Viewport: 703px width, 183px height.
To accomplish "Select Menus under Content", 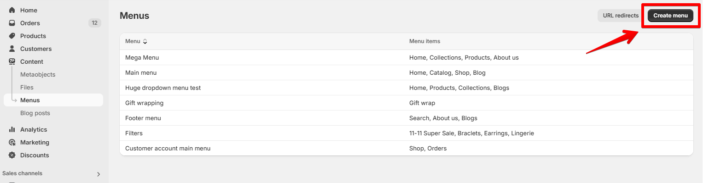I will (53, 100).
